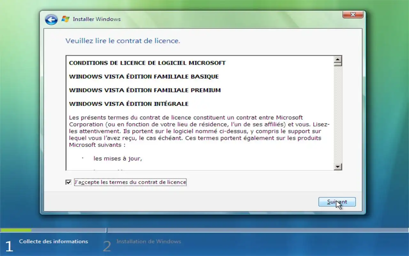Click the license text scrollbar down arrow
The image size is (409, 256).
(338, 167)
